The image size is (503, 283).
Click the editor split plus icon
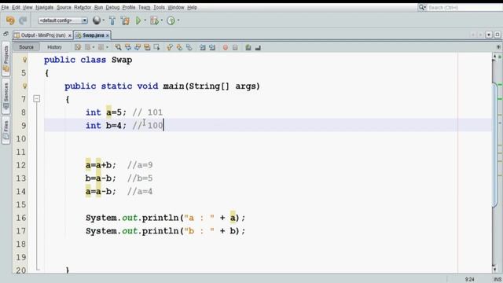point(498,47)
